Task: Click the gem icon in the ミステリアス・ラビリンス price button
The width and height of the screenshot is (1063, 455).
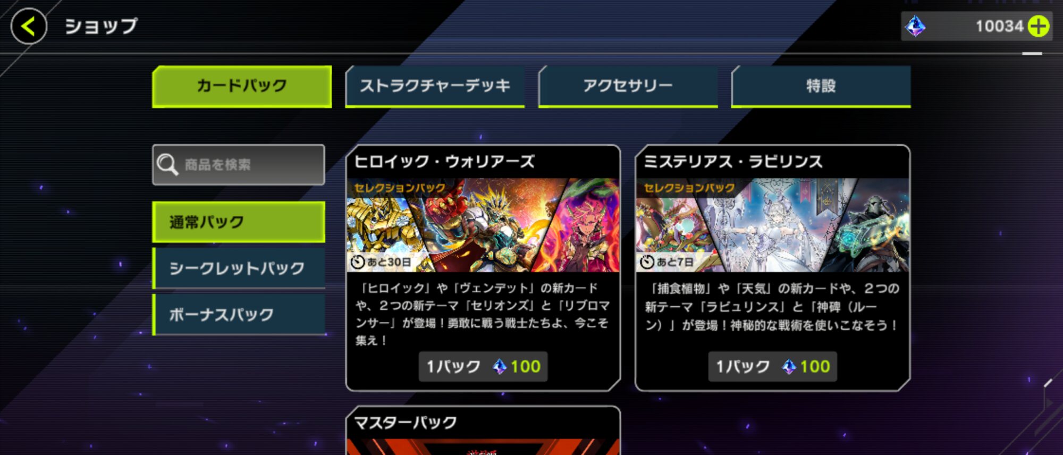Action: click(x=789, y=367)
